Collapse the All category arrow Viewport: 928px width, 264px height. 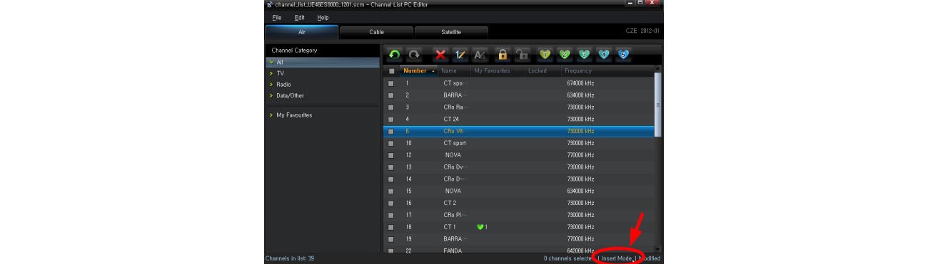point(271,63)
